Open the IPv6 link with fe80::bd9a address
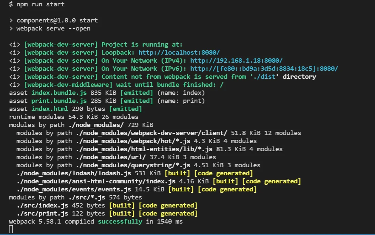Viewport: 375px width, 235px height. [x=264, y=69]
